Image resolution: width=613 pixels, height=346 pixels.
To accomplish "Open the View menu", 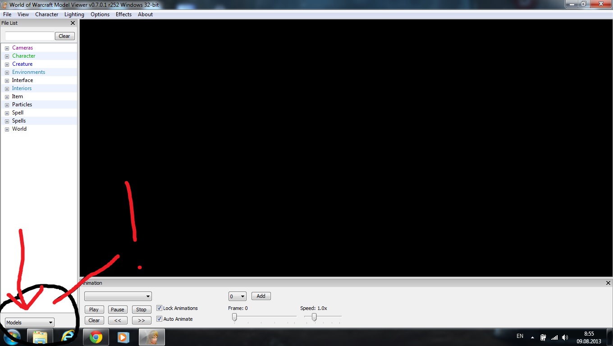I will pyautogui.click(x=23, y=14).
